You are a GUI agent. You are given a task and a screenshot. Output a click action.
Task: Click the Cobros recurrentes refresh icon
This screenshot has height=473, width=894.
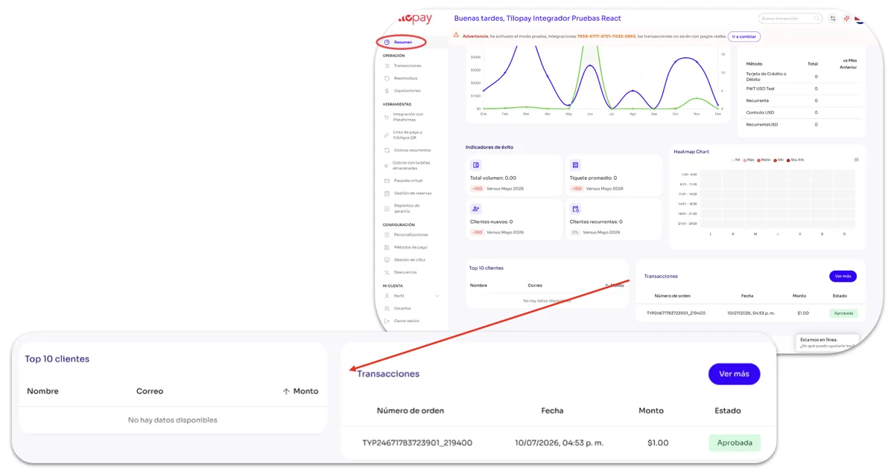pyautogui.click(x=387, y=150)
